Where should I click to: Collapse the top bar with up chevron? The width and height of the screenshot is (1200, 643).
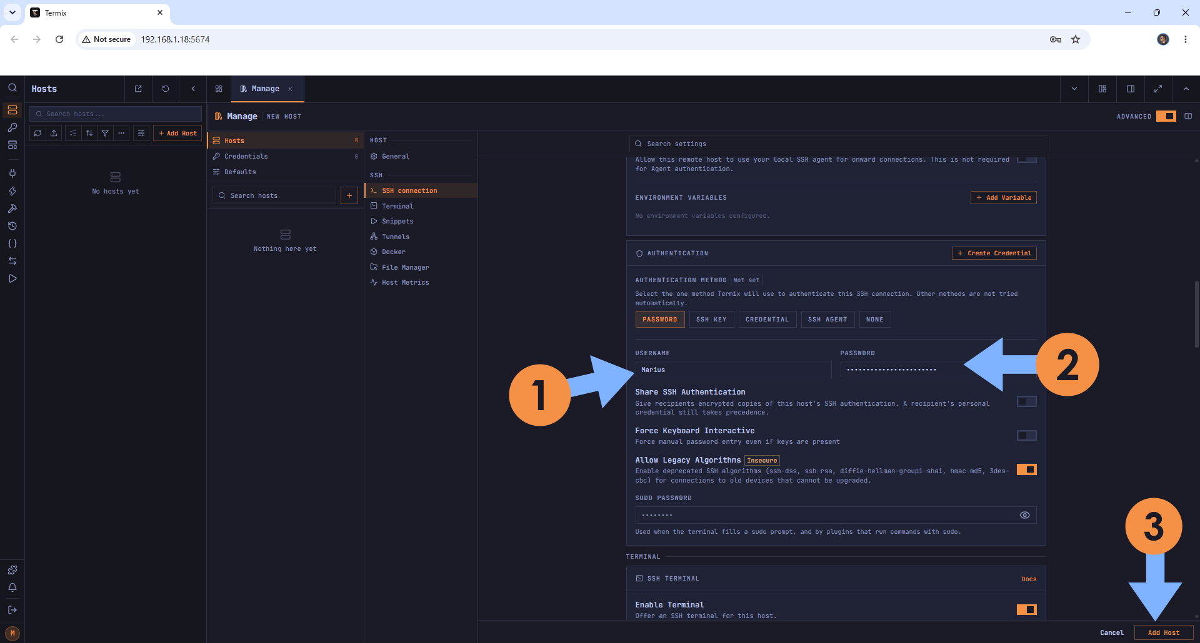[1186, 89]
